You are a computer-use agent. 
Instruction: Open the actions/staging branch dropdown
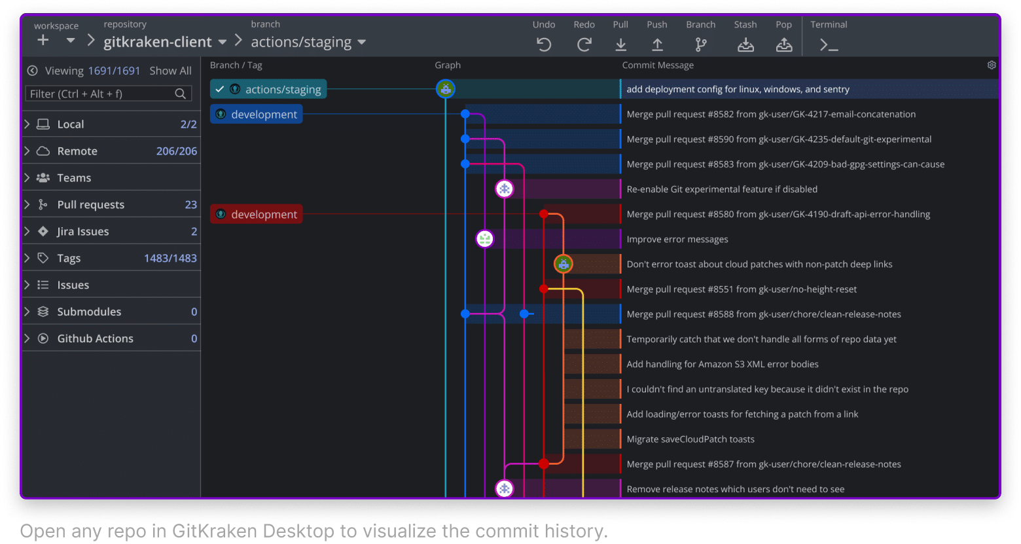tap(361, 43)
